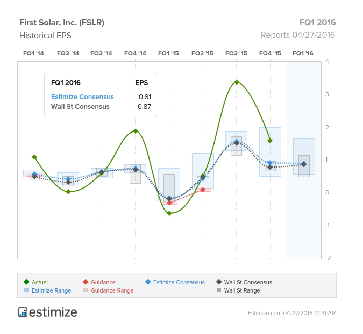The width and height of the screenshot is (363, 334).
Task: Click the dark Wall St Consensus legend diamond
Action: pyautogui.click(x=219, y=282)
